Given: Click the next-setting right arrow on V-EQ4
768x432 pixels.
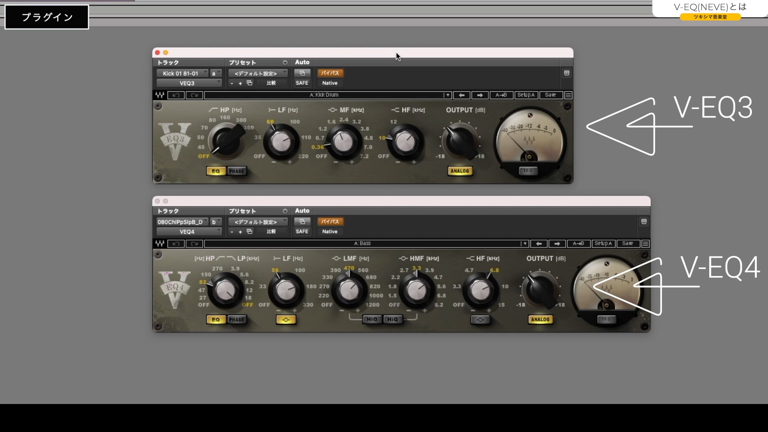Looking at the screenshot, I should click(x=557, y=244).
